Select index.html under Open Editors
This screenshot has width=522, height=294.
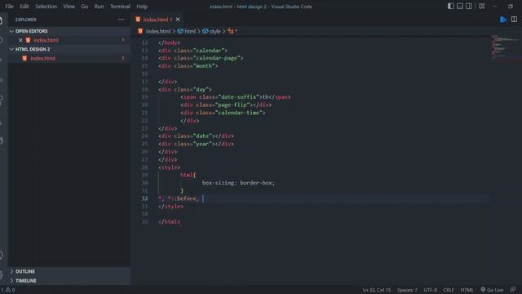click(x=46, y=40)
